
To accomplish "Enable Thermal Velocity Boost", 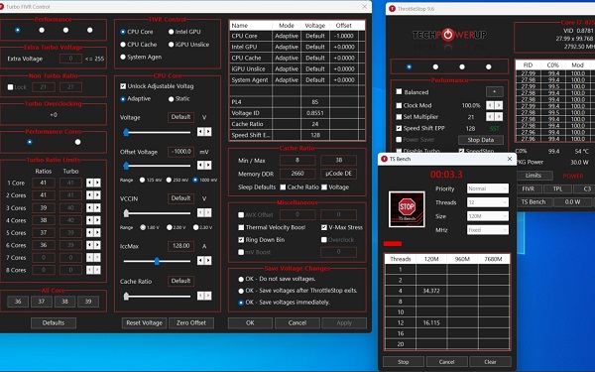I will 241,228.
